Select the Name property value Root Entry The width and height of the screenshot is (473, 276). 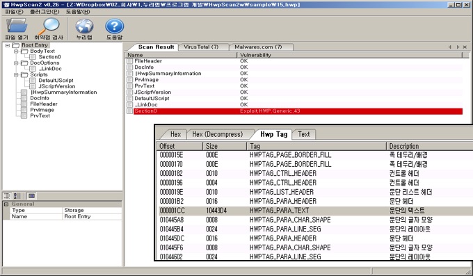coord(77,217)
